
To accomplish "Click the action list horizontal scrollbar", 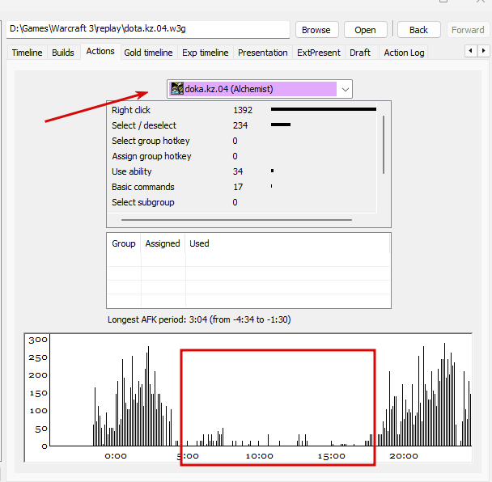I will (236, 220).
